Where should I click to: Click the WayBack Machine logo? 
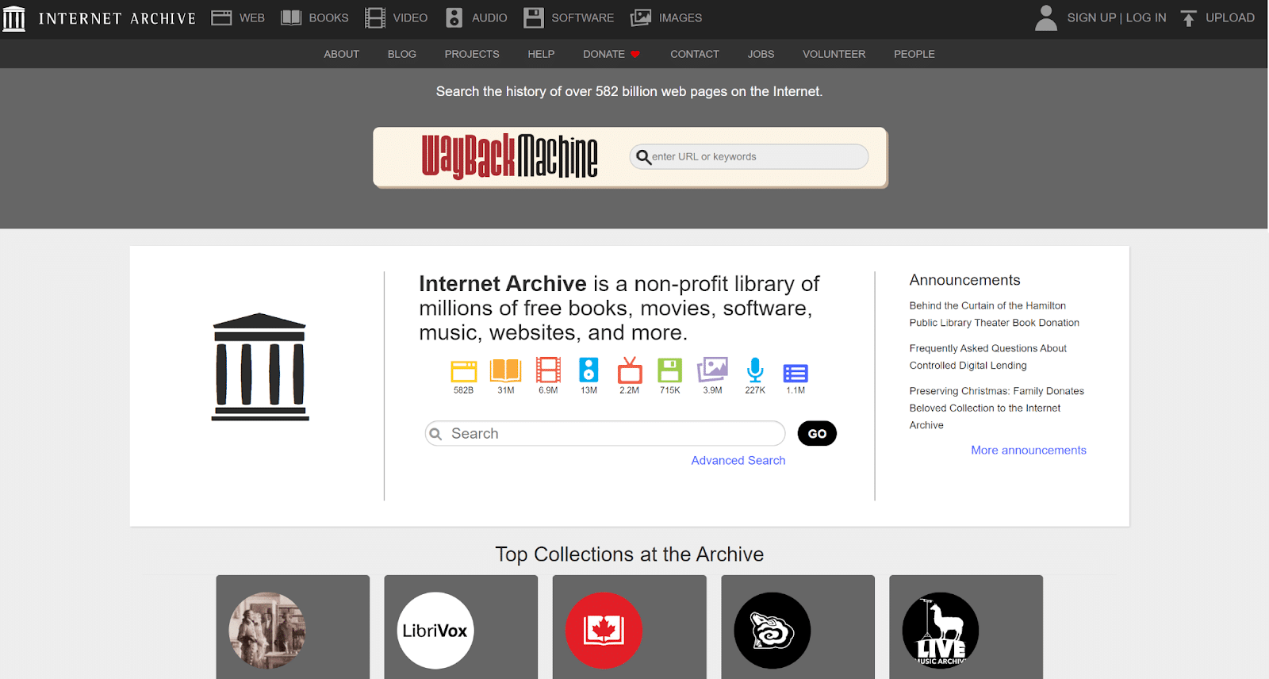(x=509, y=156)
